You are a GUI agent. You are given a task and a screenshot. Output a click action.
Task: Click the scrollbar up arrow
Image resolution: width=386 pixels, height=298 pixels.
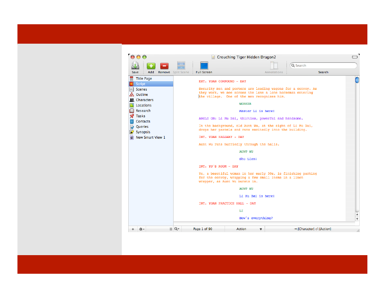click(x=357, y=215)
